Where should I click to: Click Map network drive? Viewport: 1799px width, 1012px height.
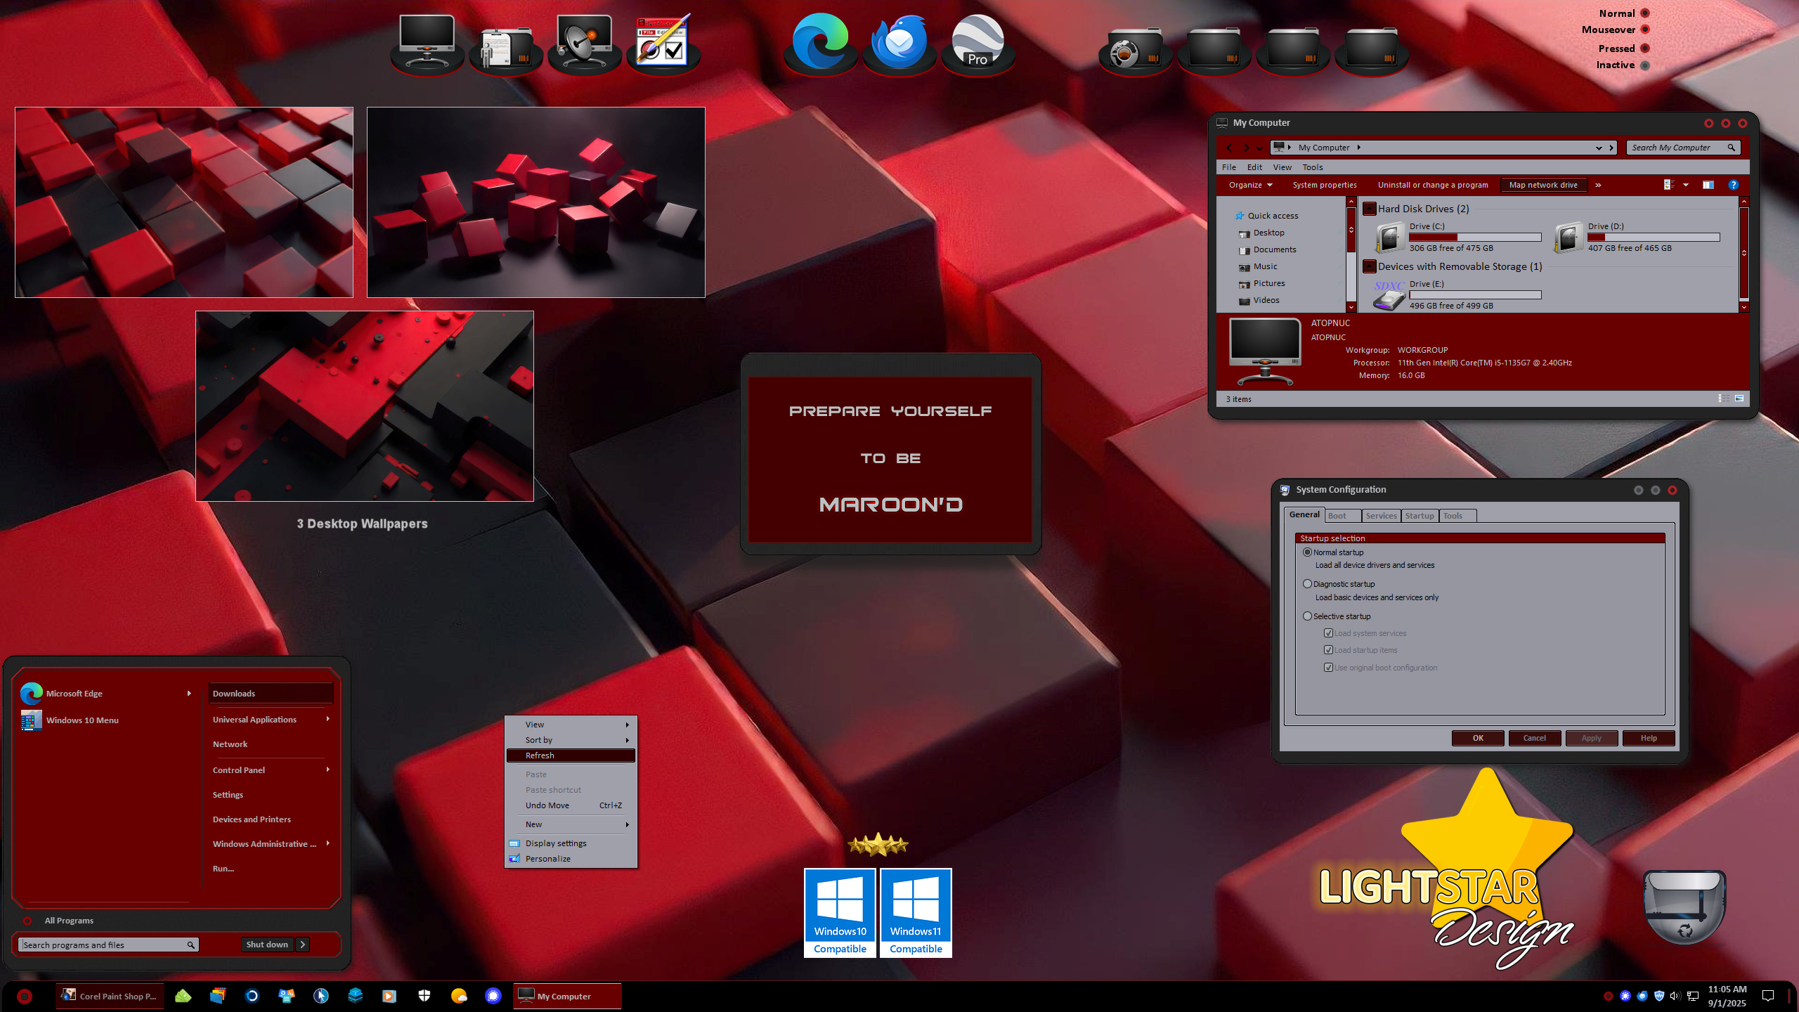point(1543,185)
